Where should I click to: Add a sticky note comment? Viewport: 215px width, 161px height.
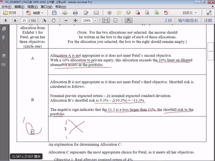tap(119, 13)
